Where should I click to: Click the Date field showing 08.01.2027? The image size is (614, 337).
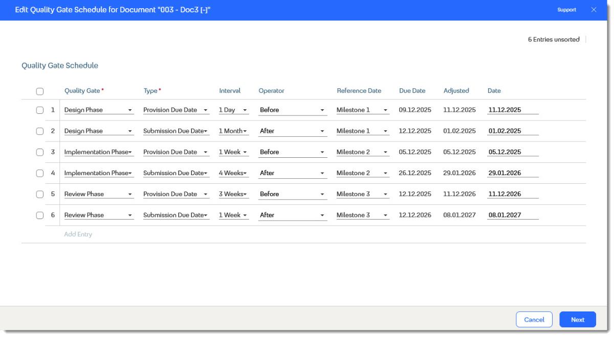[513, 215]
